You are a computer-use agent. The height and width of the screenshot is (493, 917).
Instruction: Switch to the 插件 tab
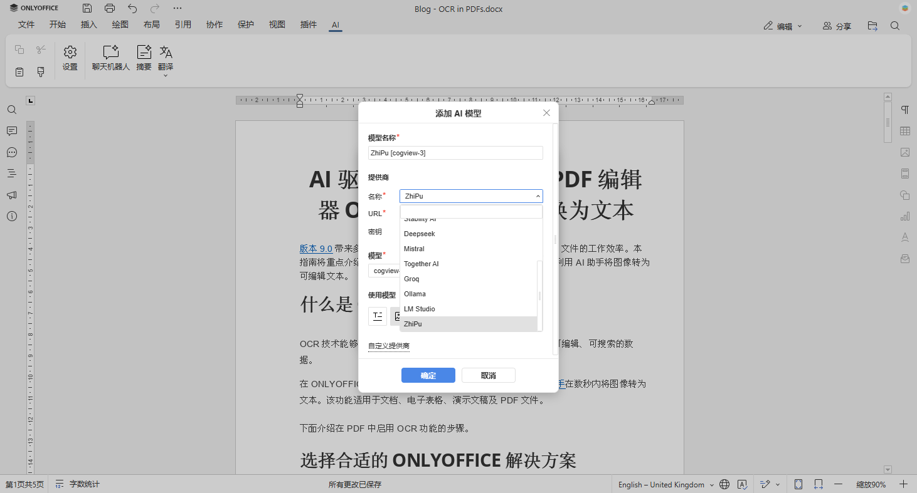pyautogui.click(x=309, y=24)
